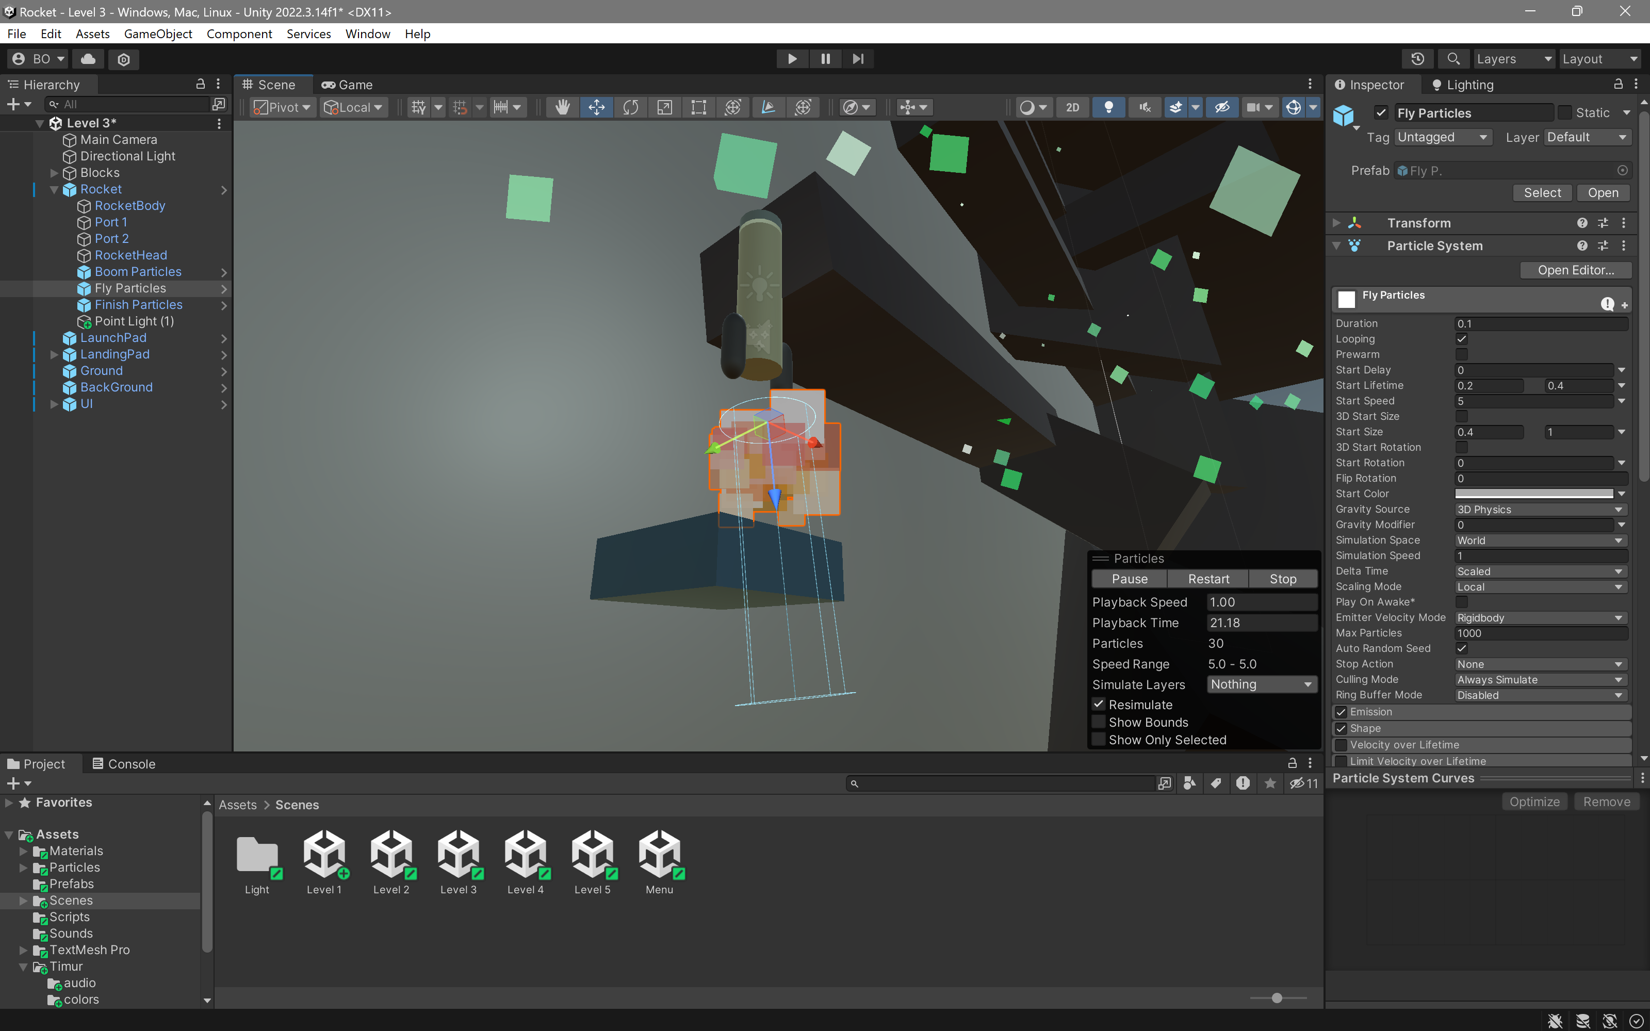Enable the Prewarm checkbox
Screen dimensions: 1650x1031
(1461, 354)
